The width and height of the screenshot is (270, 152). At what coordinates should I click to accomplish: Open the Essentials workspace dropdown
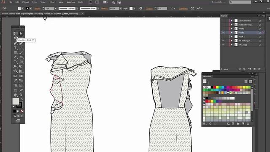pyautogui.click(x=219, y=2)
